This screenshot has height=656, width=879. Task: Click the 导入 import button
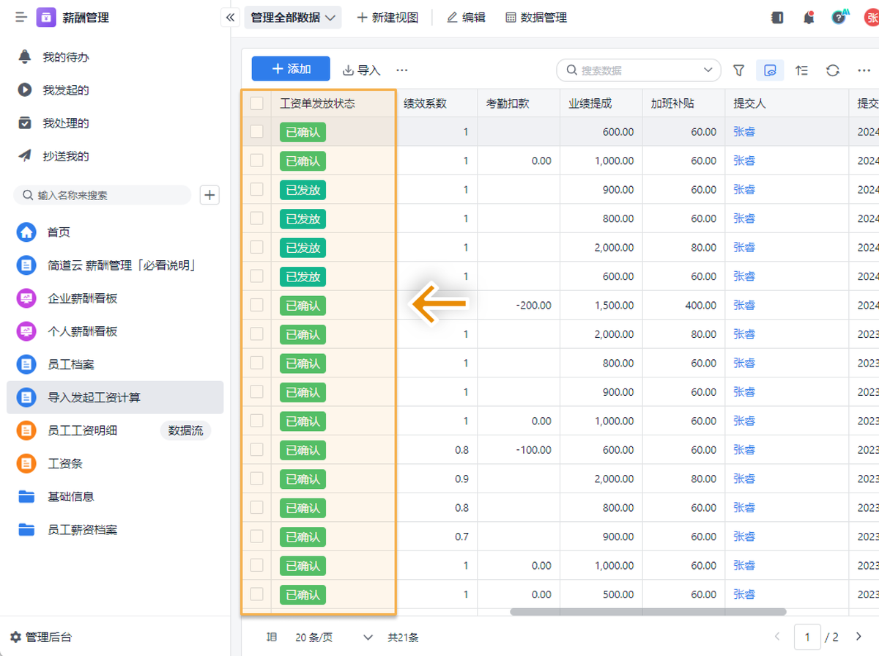(362, 70)
